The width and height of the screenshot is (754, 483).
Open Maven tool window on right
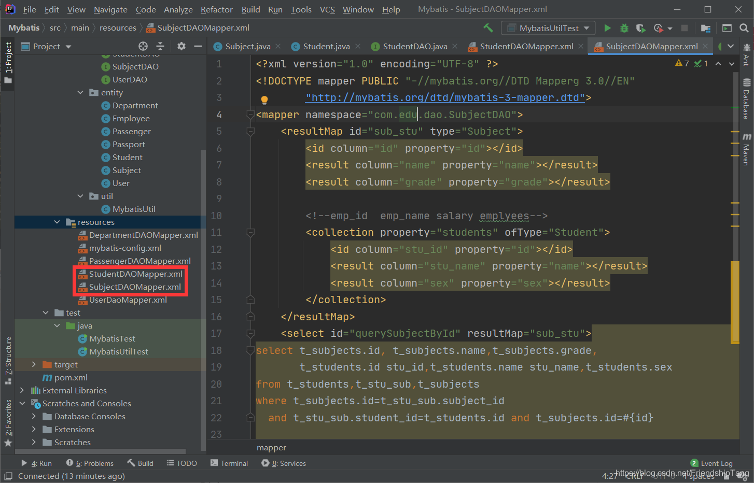coord(747,149)
